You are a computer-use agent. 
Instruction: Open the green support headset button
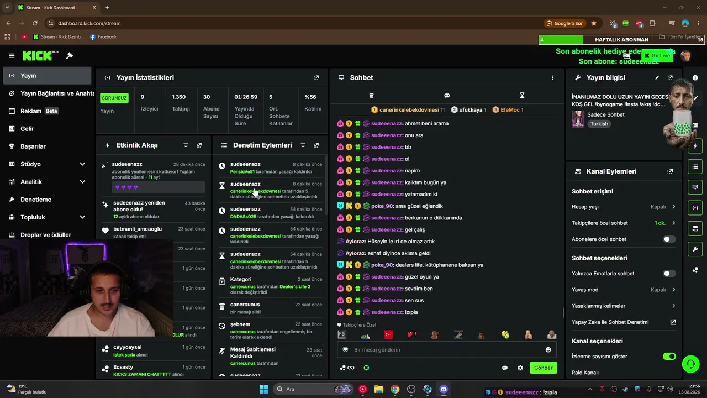coord(690,364)
